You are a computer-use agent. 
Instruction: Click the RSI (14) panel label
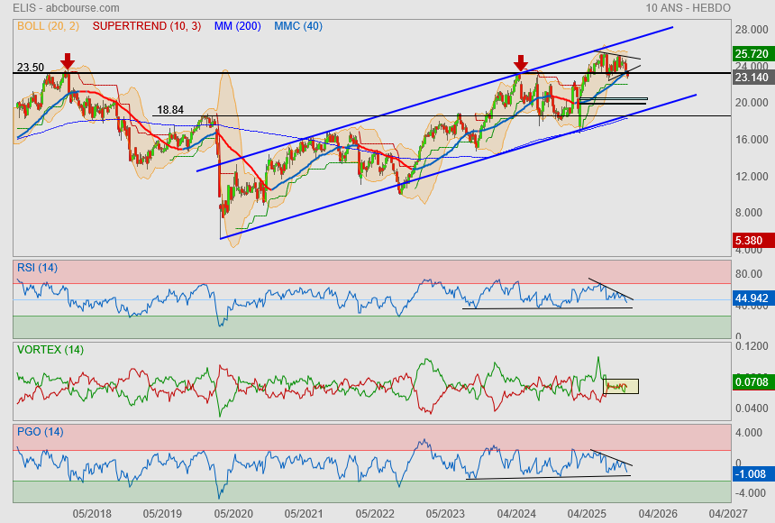click(x=37, y=268)
